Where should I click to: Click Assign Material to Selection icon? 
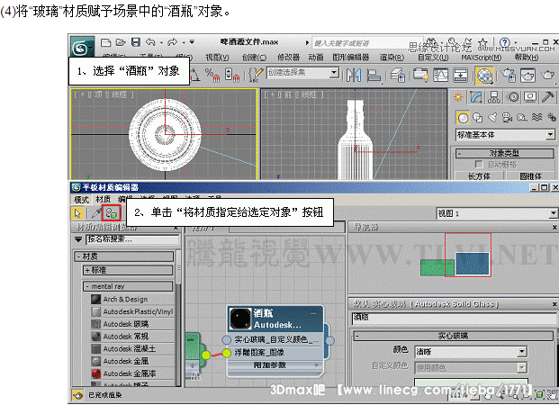(x=112, y=213)
